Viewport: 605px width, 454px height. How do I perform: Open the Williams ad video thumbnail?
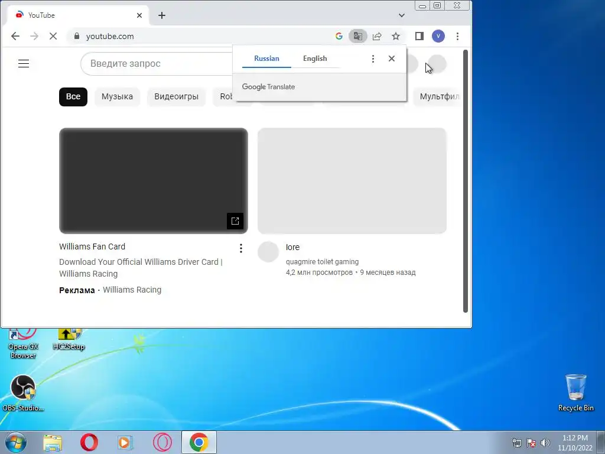pos(154,181)
